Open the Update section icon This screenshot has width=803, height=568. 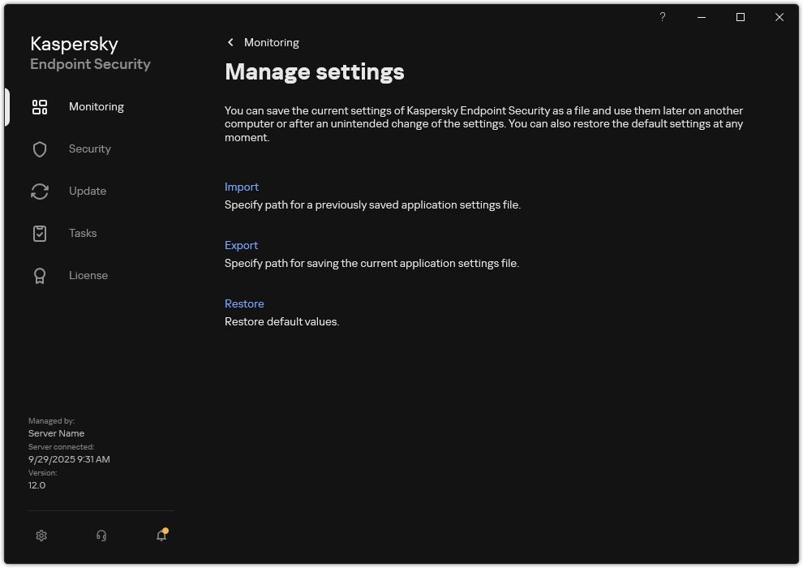40,191
